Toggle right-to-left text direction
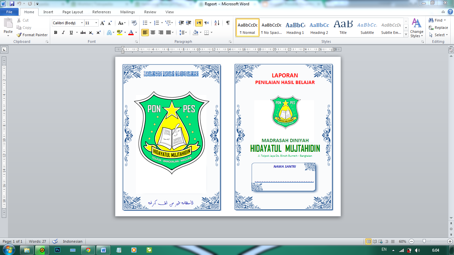 [x=206, y=23]
